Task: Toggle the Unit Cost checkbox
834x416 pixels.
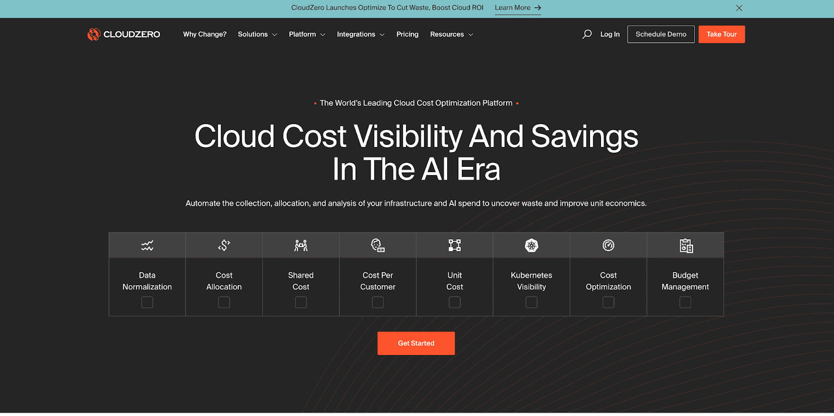Action: [x=455, y=302]
